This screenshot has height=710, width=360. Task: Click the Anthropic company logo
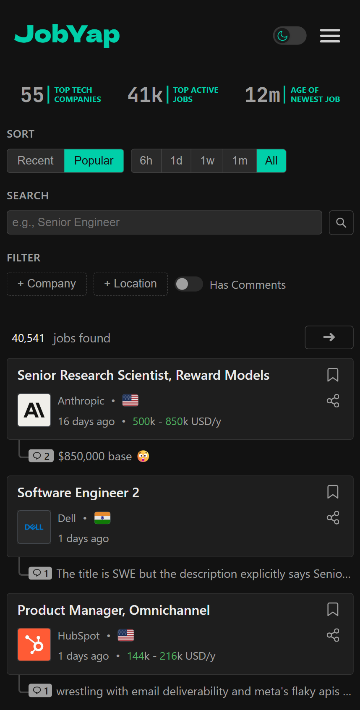click(x=34, y=410)
